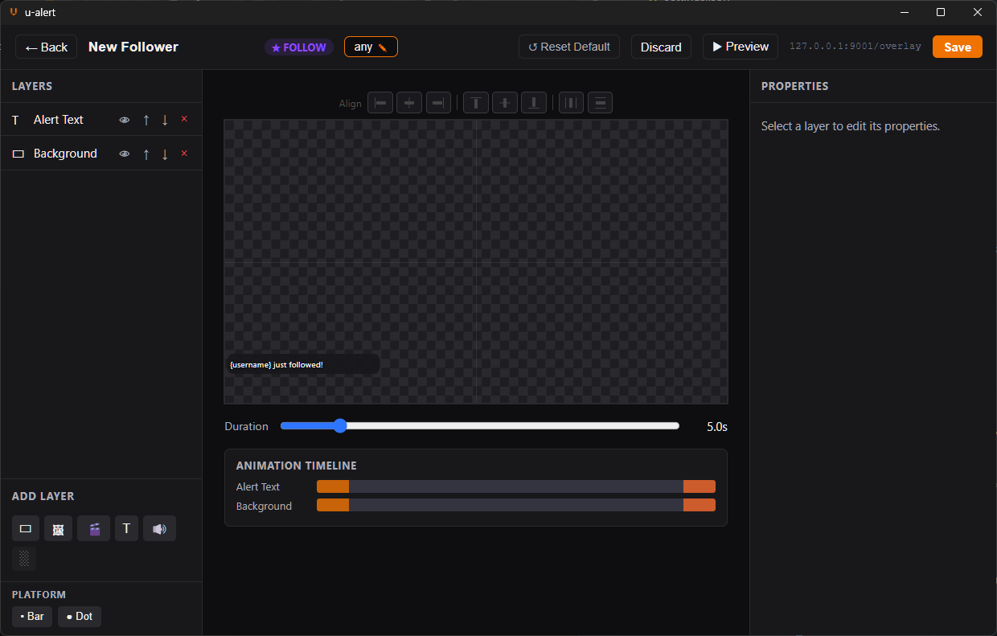Delete the Alert Text layer
The height and width of the screenshot is (636, 997).
pos(184,119)
